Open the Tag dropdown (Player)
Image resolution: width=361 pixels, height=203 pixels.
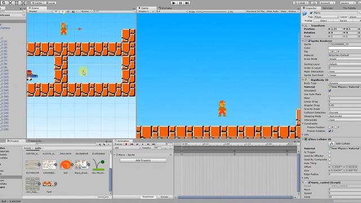coord(327,17)
